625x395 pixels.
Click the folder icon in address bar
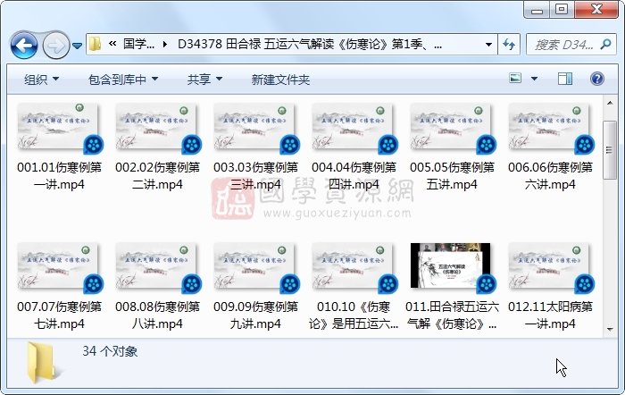(95, 44)
